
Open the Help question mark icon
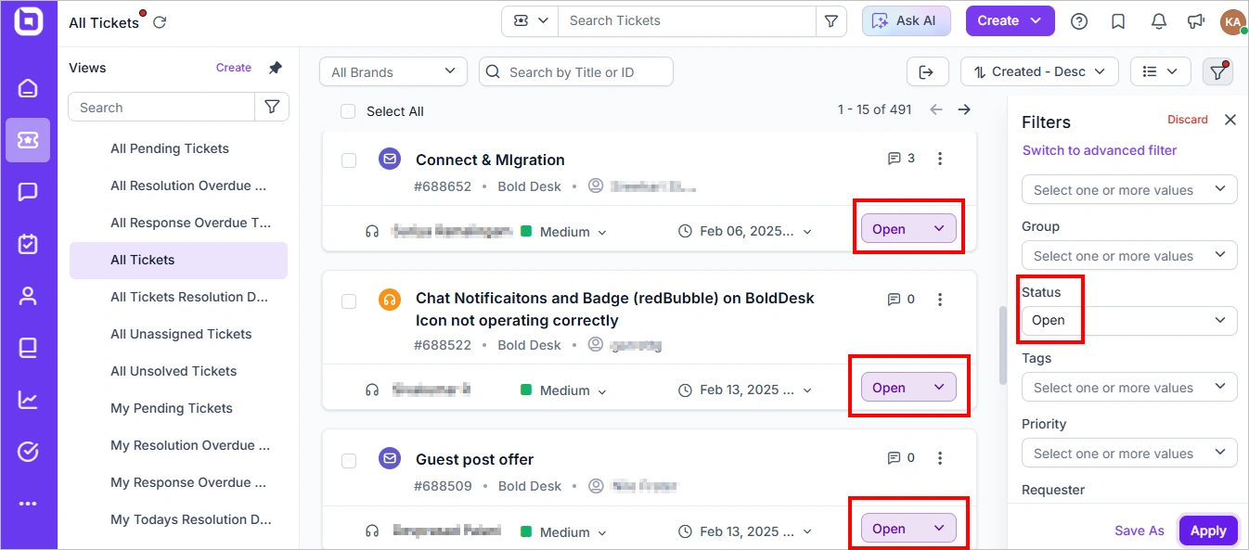coord(1079,20)
